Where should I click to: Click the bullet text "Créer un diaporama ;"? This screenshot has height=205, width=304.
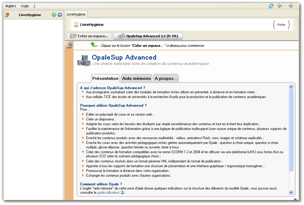(x=101, y=119)
